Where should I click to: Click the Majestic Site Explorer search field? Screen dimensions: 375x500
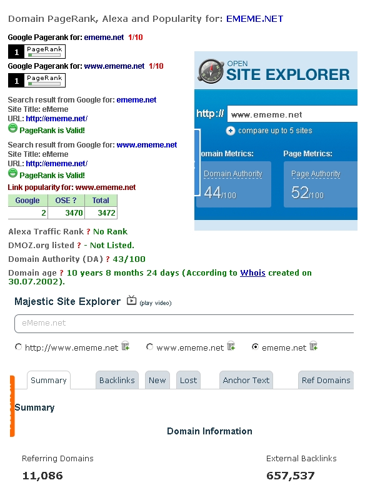tap(184, 323)
